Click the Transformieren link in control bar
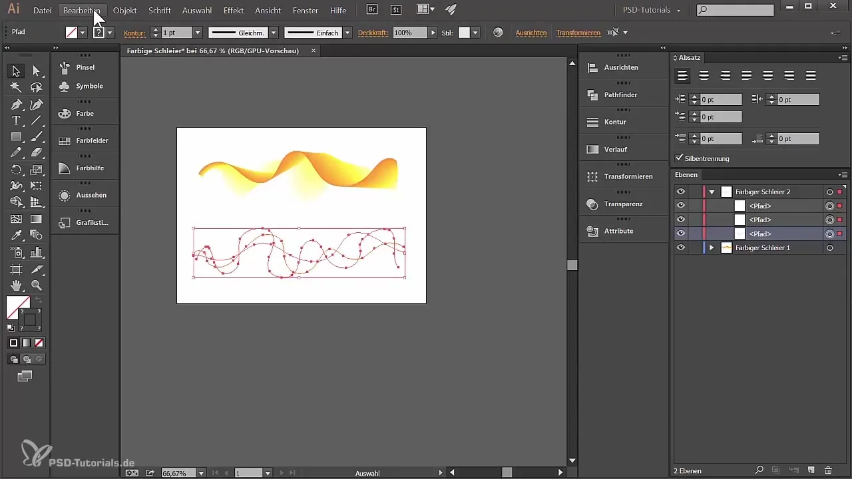This screenshot has height=479, width=852. tap(578, 33)
